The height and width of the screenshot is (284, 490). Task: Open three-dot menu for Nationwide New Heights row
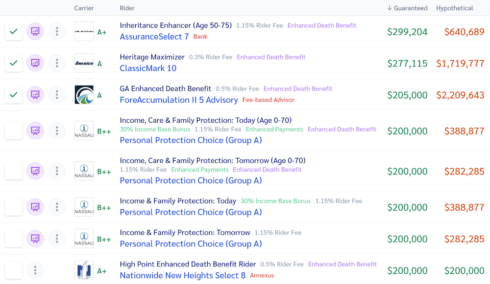click(35, 270)
